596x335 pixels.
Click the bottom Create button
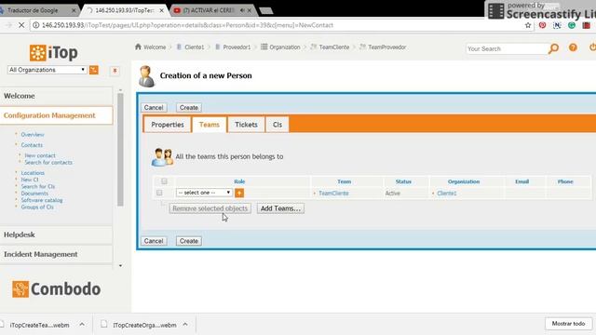click(x=189, y=241)
